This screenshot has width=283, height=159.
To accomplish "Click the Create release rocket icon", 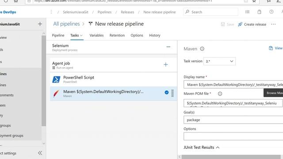I will tap(240, 24).
